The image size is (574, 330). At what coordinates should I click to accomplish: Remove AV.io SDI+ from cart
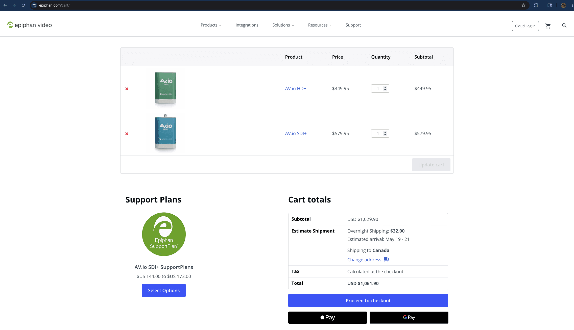127,134
